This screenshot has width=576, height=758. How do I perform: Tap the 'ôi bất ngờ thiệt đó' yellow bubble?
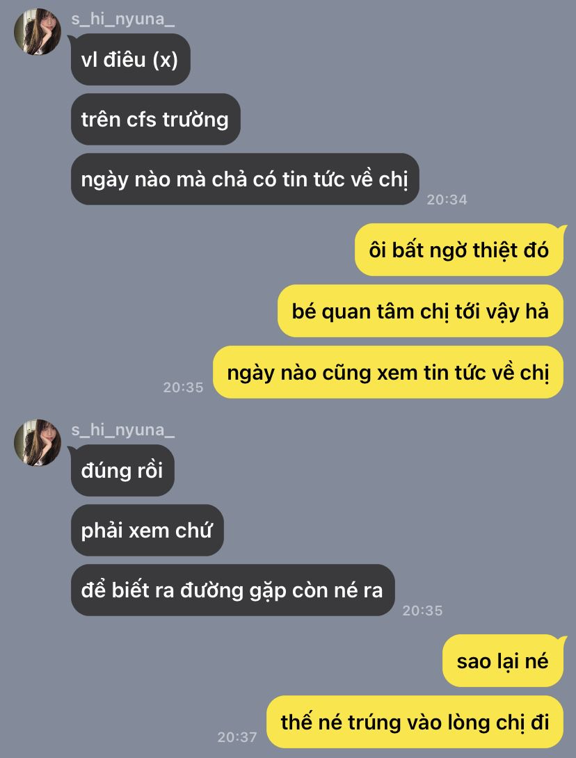[x=459, y=250]
